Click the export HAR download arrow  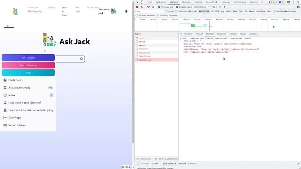[225, 7]
